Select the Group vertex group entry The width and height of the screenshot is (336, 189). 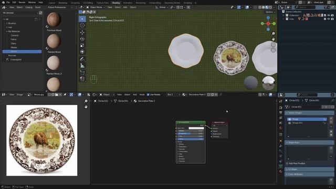(x=307, y=119)
